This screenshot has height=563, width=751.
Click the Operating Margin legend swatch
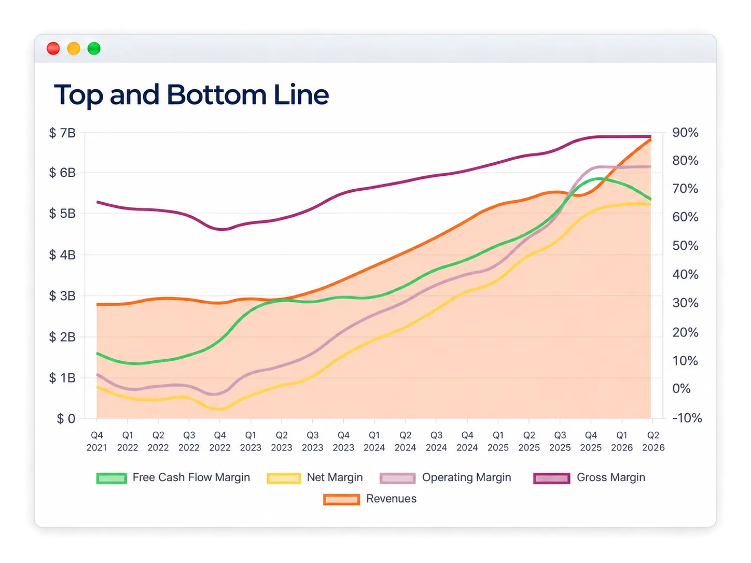pyautogui.click(x=398, y=478)
